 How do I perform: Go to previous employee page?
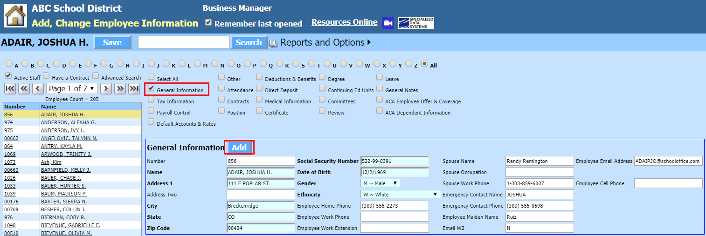click(x=38, y=88)
